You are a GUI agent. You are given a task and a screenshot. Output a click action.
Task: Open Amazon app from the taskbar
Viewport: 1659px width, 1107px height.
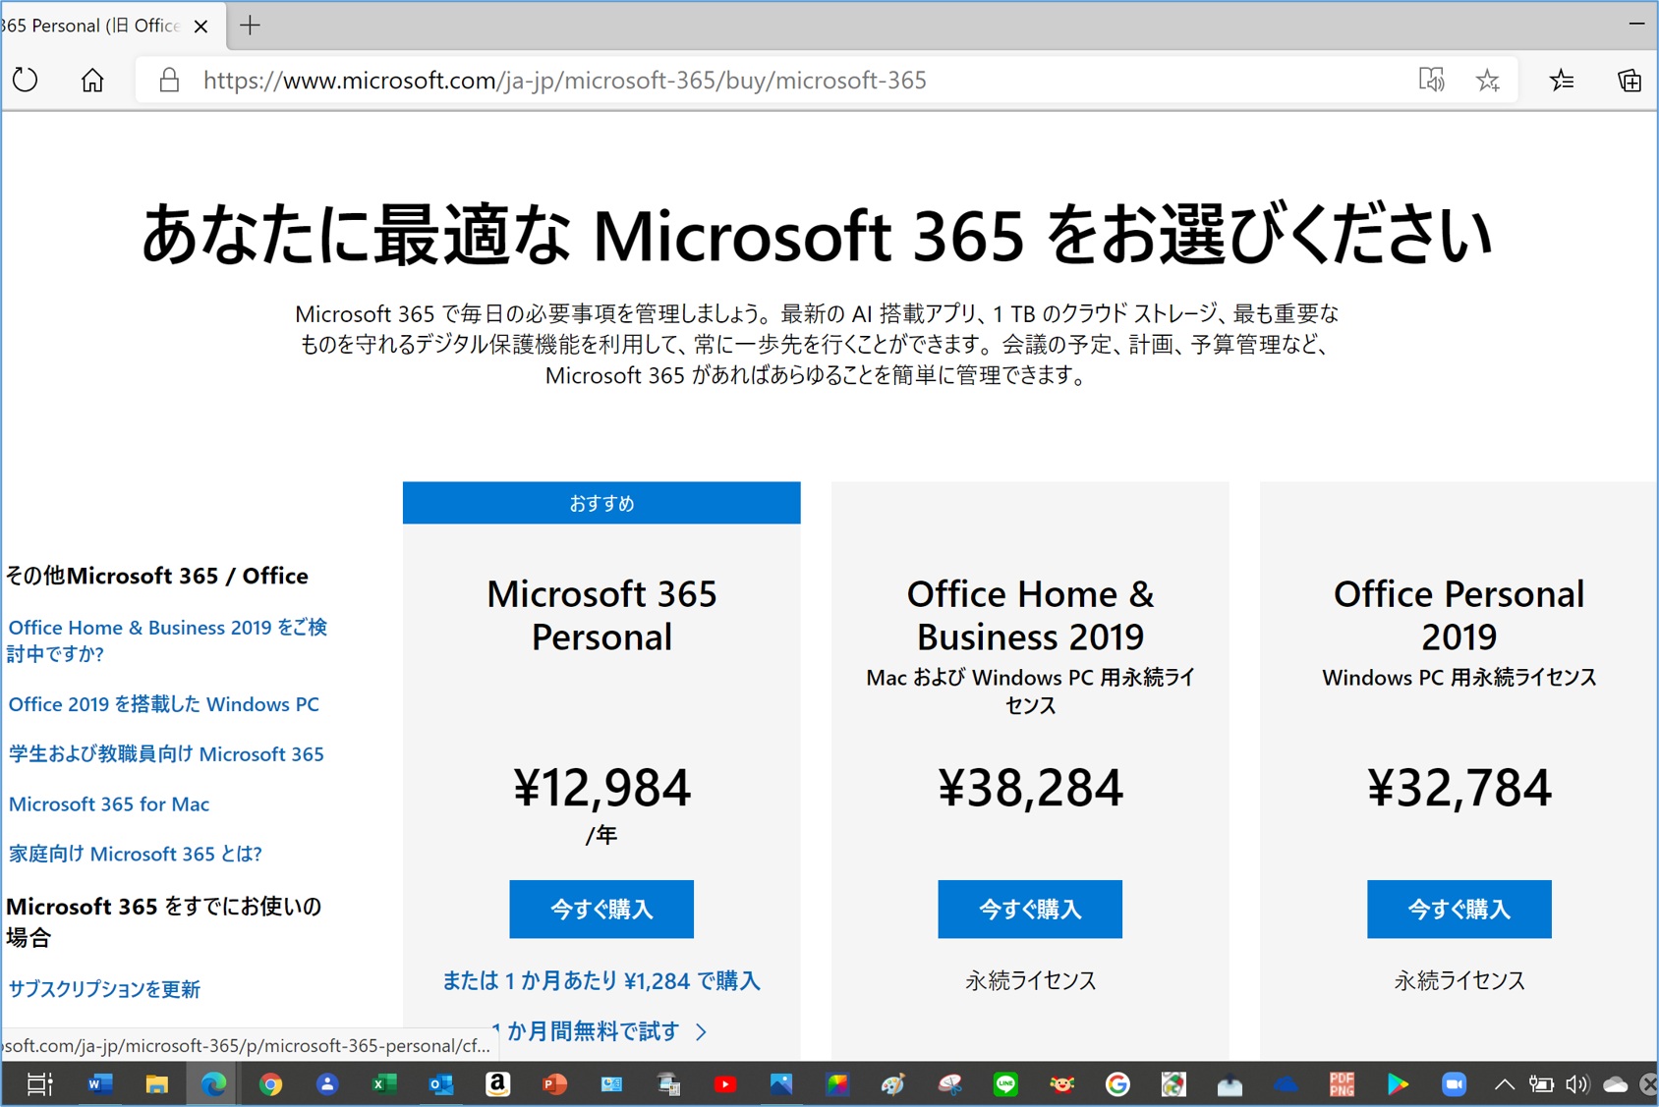pyautogui.click(x=498, y=1084)
